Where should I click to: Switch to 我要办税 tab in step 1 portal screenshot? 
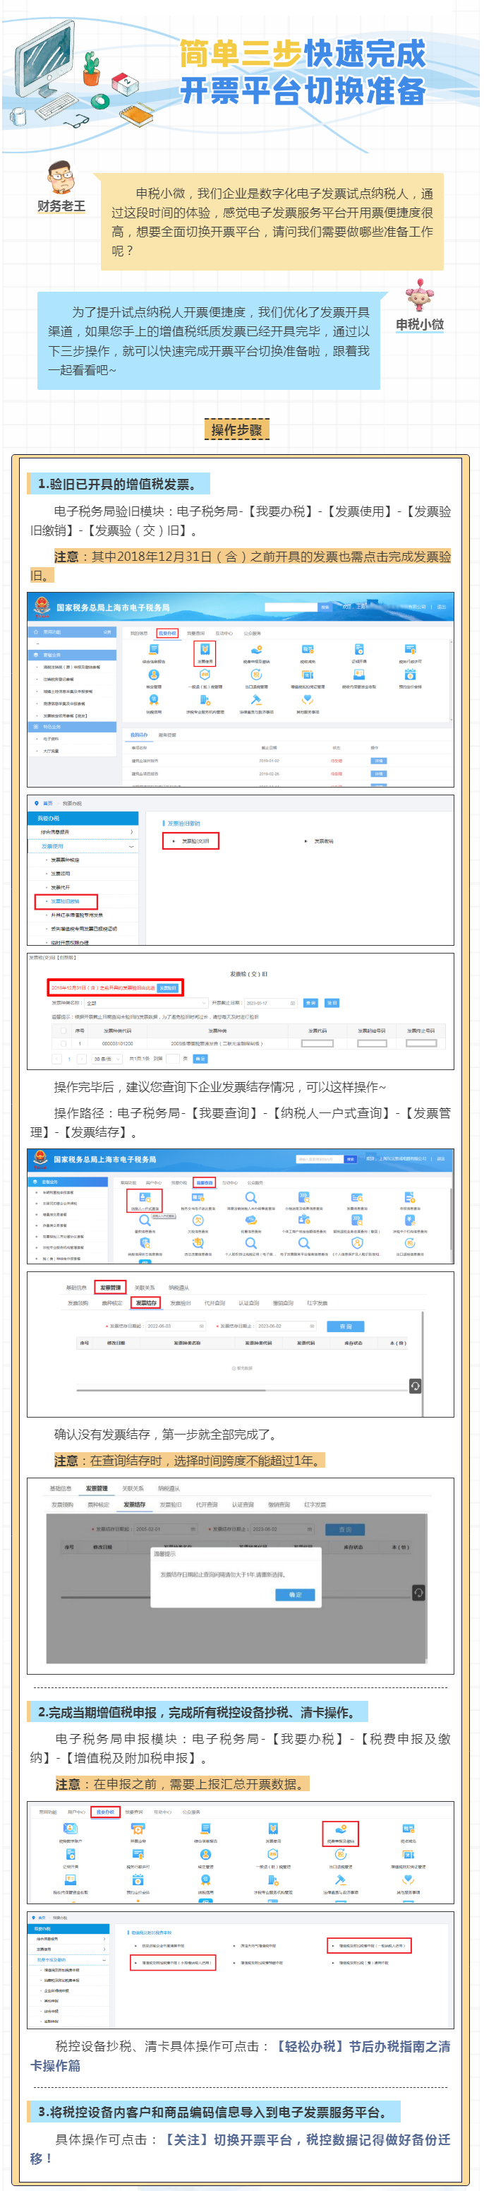tap(167, 633)
